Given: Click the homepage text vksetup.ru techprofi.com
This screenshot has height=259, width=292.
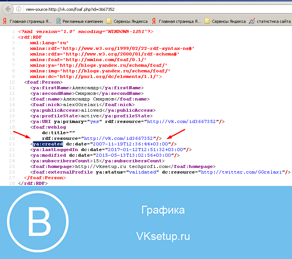Looking at the screenshot, I should click(x=121, y=166).
